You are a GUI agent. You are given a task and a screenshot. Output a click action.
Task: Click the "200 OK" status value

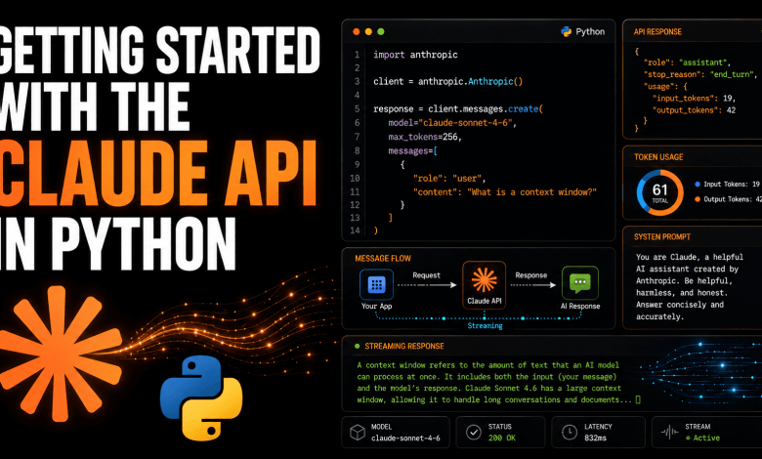point(502,438)
